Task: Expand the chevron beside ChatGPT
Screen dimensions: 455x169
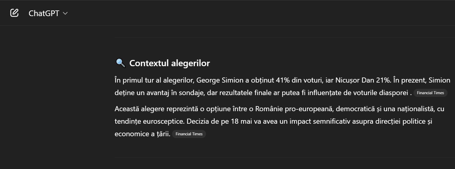Action: click(x=65, y=13)
